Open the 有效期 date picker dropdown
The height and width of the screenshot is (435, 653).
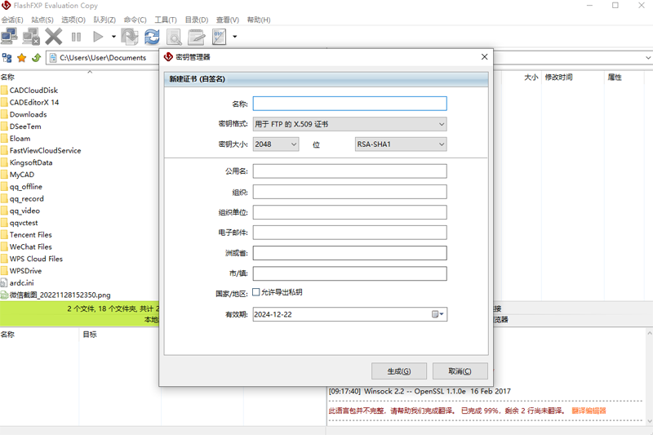tap(438, 314)
